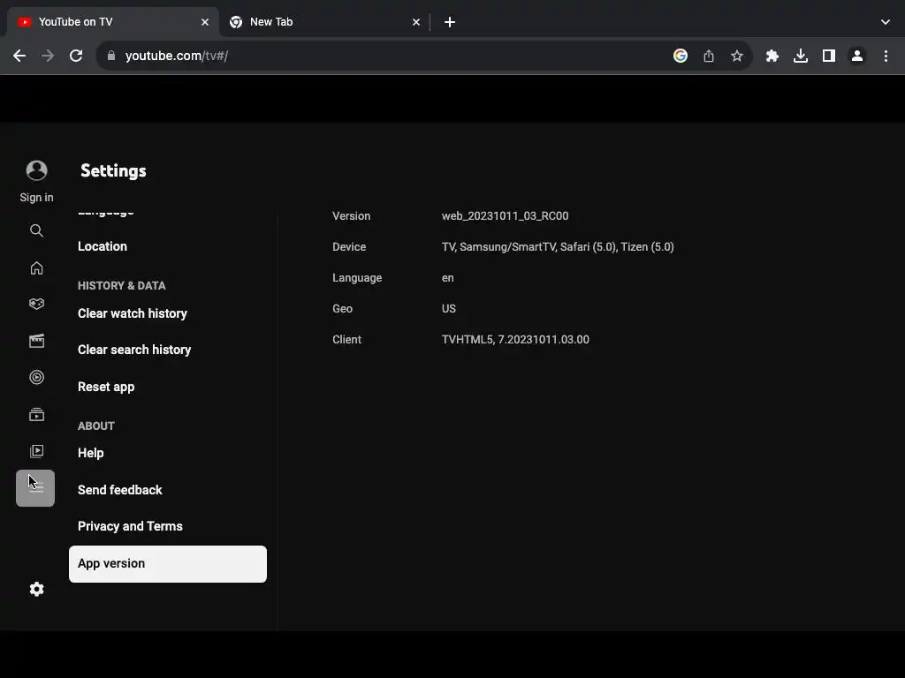Open a new browser tab
This screenshot has height=678, width=905.
[x=450, y=22]
